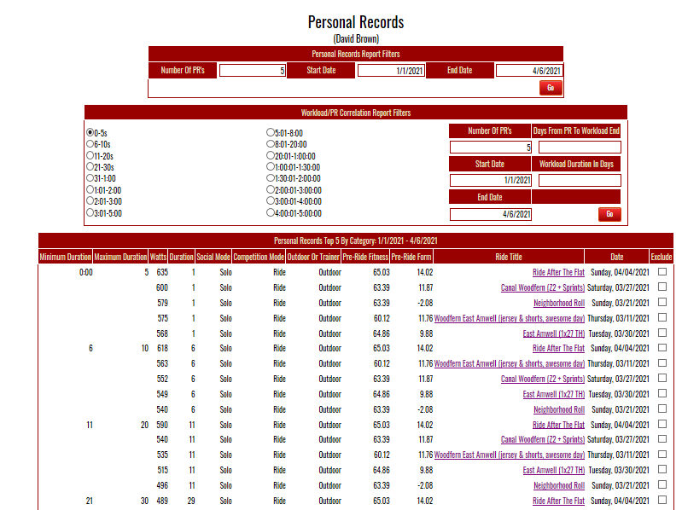Open Canal Woodfern link in 552 watts row
The image size is (682, 510).
coord(542,379)
